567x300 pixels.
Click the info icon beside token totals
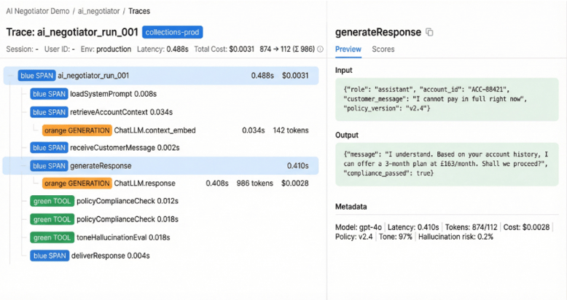pyautogui.click(x=320, y=50)
